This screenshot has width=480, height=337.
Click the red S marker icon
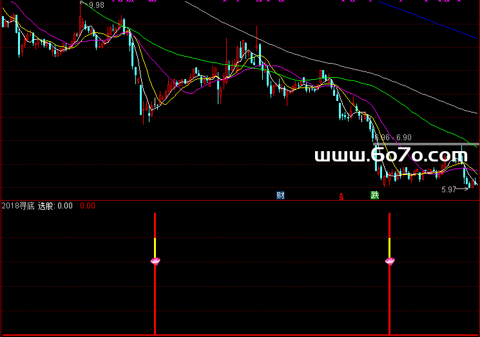341,196
